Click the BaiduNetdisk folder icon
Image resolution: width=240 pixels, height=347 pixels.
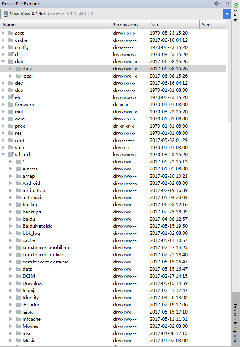[x=18, y=226]
